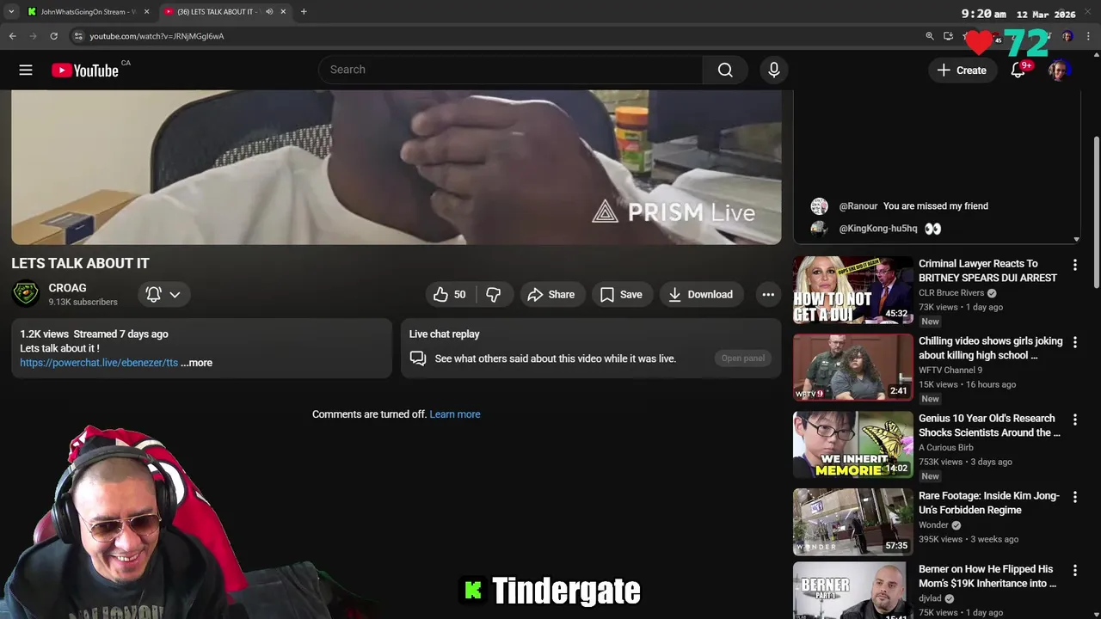Open options for Rare Footage Kim Jong-Un video

pos(1074,497)
